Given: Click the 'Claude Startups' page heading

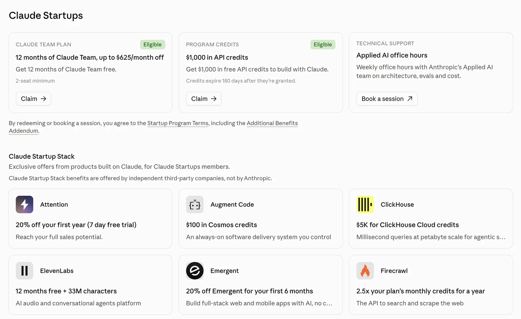Looking at the screenshot, I should coord(46,16).
